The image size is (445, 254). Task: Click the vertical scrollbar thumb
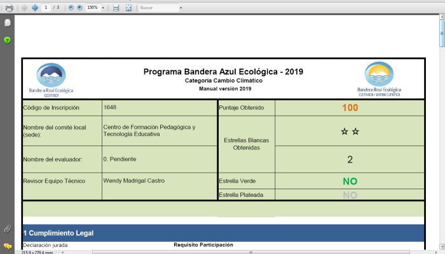[x=442, y=33]
